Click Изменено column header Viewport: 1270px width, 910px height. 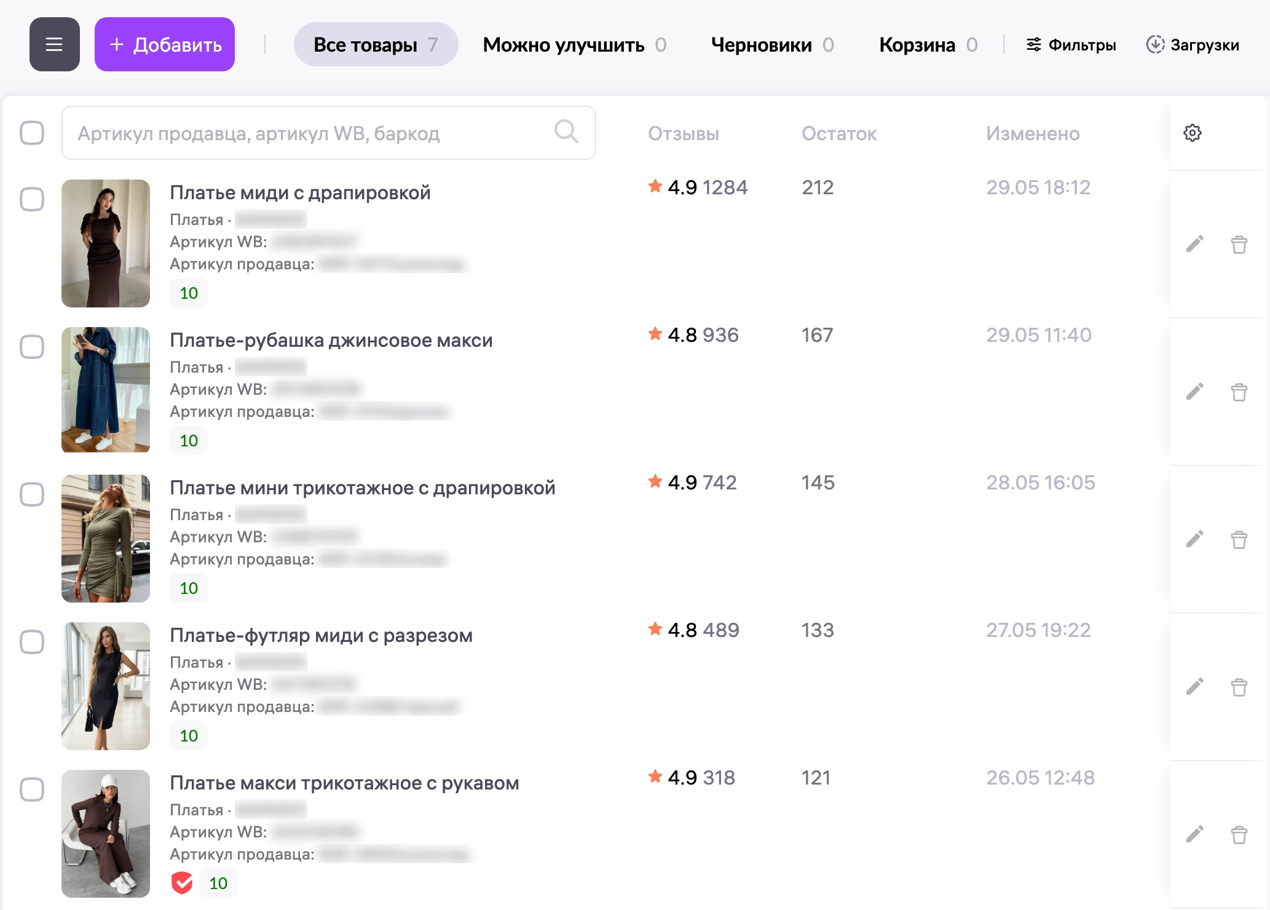click(x=1033, y=133)
